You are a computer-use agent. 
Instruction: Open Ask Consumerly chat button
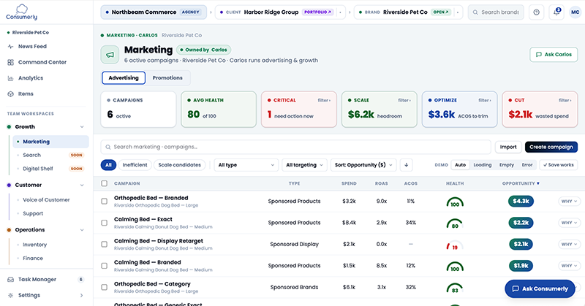tap(540, 288)
